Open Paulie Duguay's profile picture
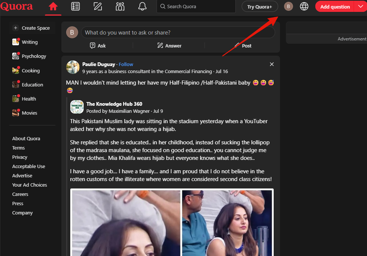This screenshot has width=367, height=256. point(73,67)
